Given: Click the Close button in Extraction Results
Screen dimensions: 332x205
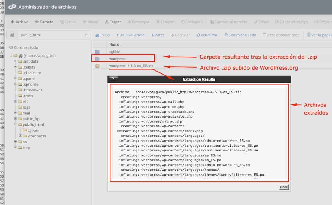Looking at the screenshot, I should pyautogui.click(x=284, y=187).
